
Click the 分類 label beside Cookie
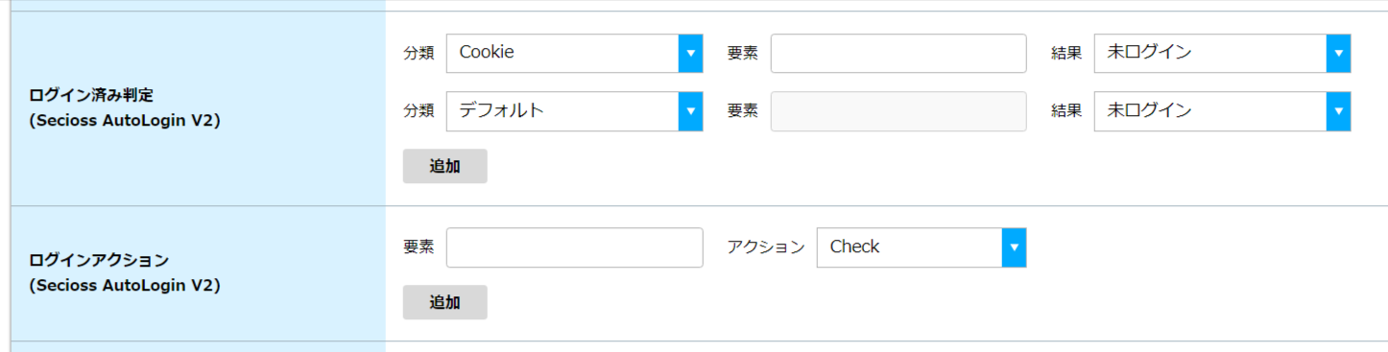pyautogui.click(x=419, y=54)
